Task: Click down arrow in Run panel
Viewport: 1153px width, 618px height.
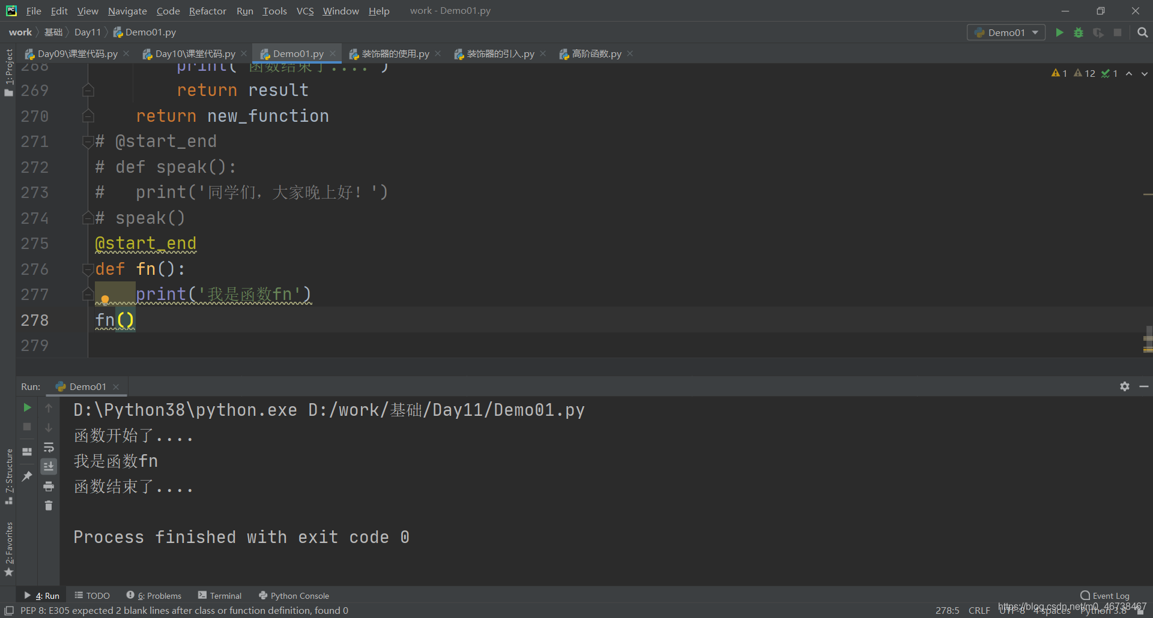Action: [x=49, y=427]
